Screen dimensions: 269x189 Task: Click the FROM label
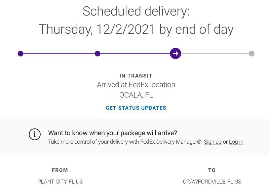[x=60, y=170]
